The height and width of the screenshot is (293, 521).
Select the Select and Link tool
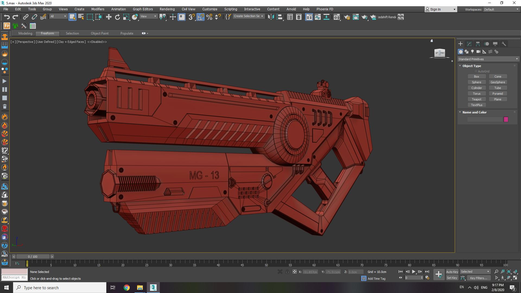click(x=26, y=17)
